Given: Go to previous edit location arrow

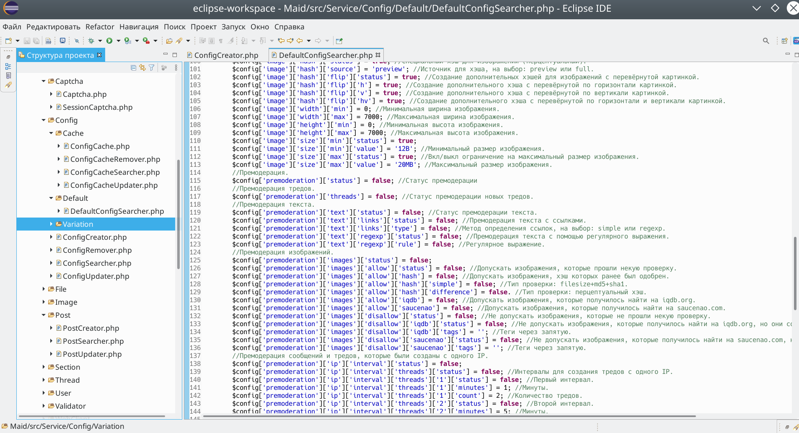Looking at the screenshot, I should click(281, 41).
